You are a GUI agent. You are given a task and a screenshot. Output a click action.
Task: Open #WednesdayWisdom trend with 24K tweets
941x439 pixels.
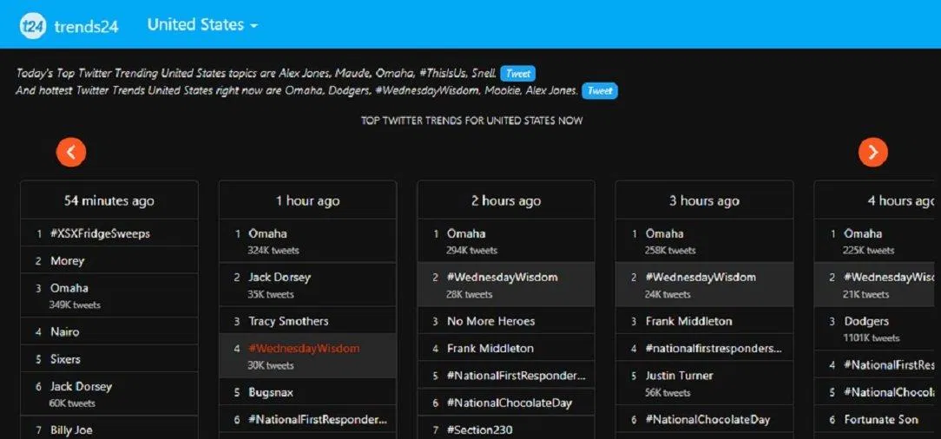click(701, 277)
